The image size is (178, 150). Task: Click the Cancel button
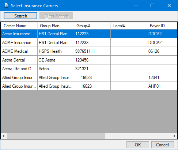click(163, 145)
